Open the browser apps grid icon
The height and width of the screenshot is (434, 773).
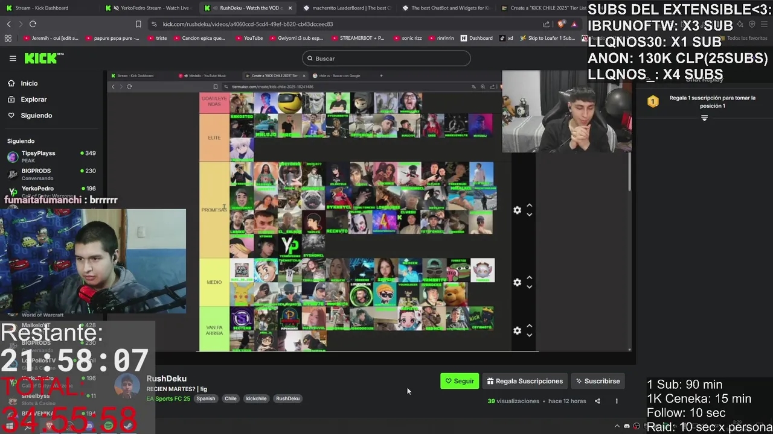(8, 38)
